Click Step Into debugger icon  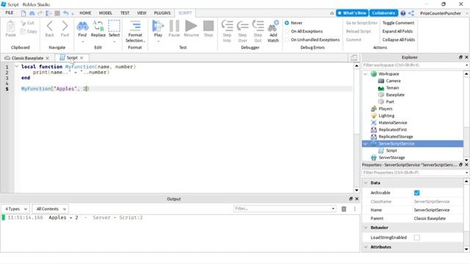tap(227, 26)
